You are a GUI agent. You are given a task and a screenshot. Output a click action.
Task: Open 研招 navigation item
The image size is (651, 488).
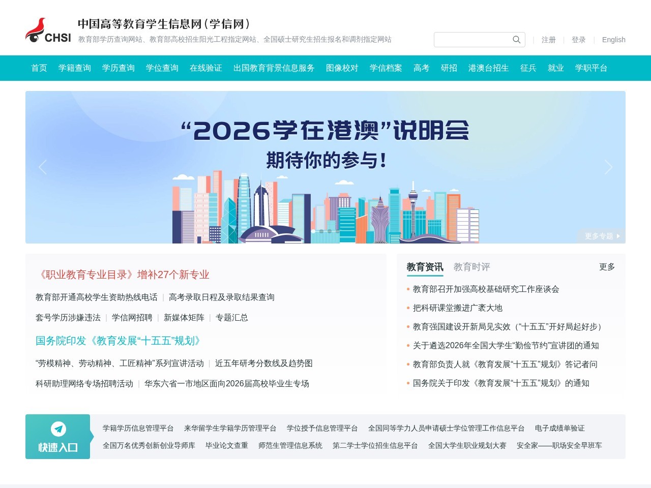click(x=449, y=68)
